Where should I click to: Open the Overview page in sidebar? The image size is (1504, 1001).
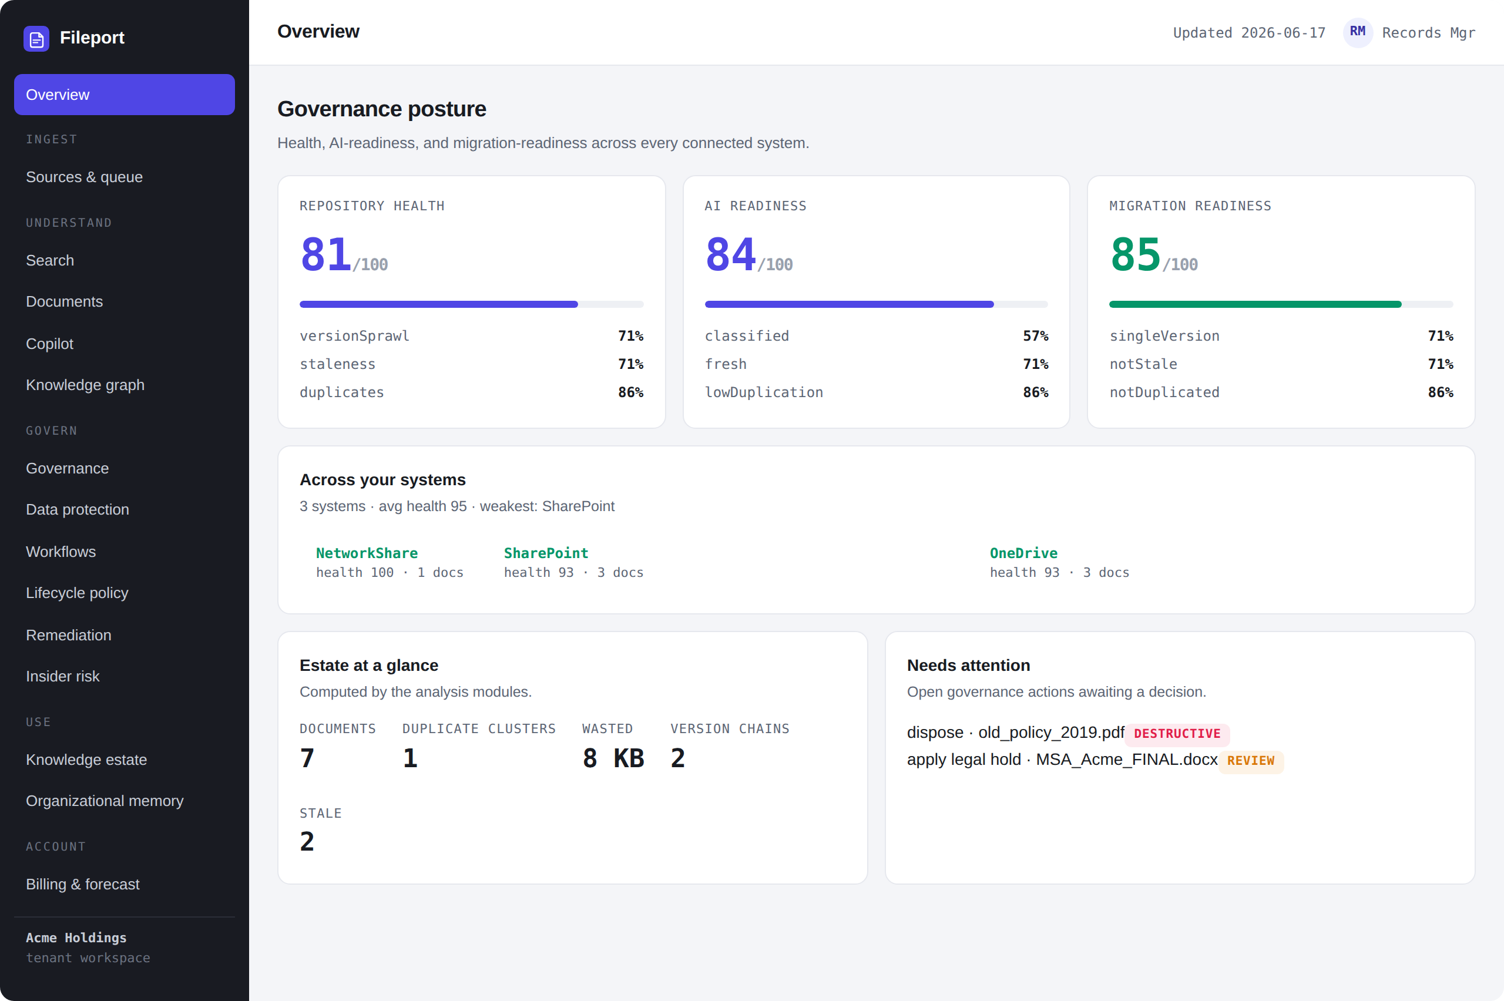125,95
